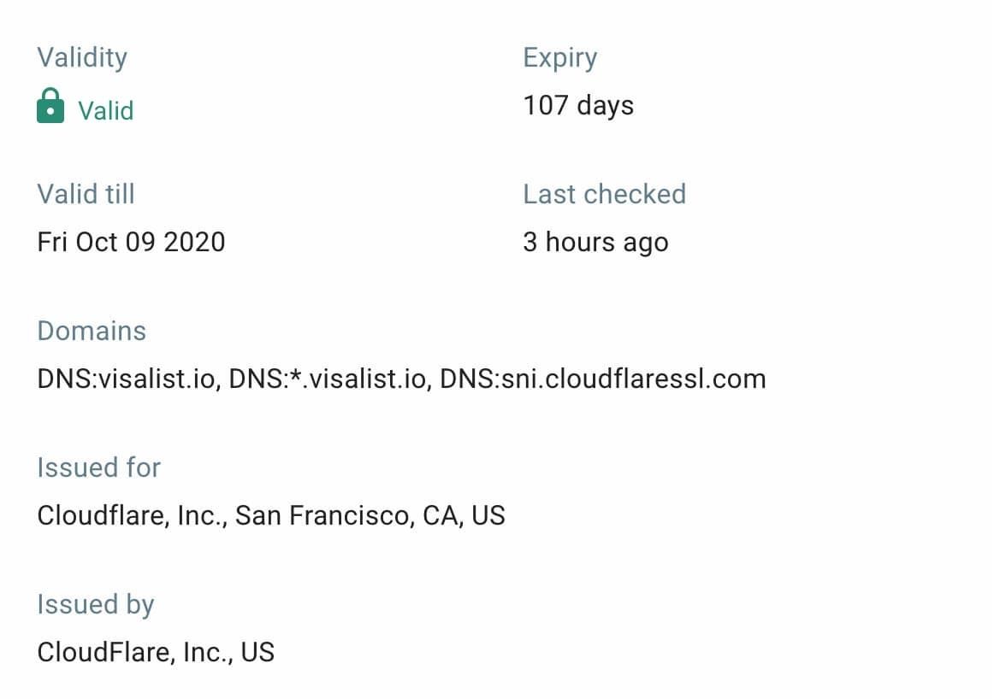
Task: Select the 107 days expiry value
Action: [578, 106]
